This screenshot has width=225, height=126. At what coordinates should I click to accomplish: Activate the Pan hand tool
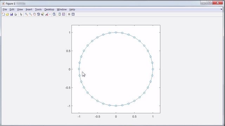(x=34, y=14)
